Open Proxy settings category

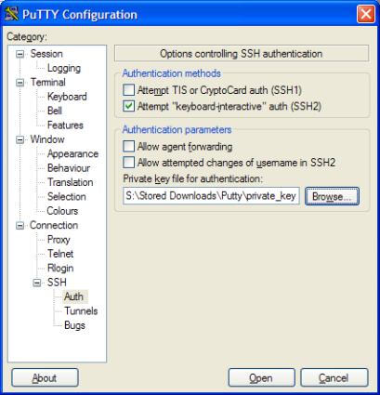(59, 240)
